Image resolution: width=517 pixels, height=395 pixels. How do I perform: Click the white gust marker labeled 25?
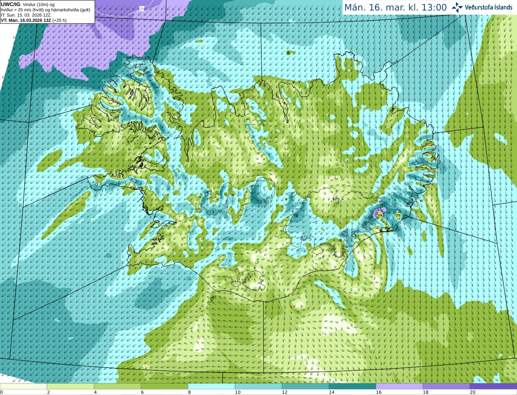[x=142, y=8]
